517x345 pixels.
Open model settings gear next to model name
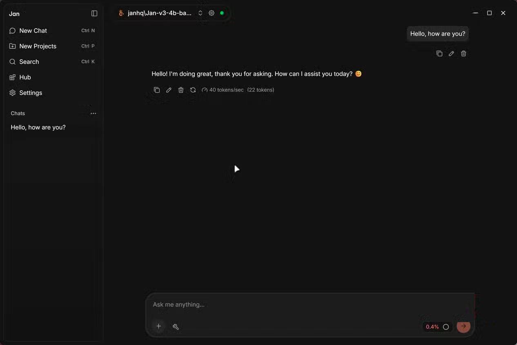[x=212, y=13]
